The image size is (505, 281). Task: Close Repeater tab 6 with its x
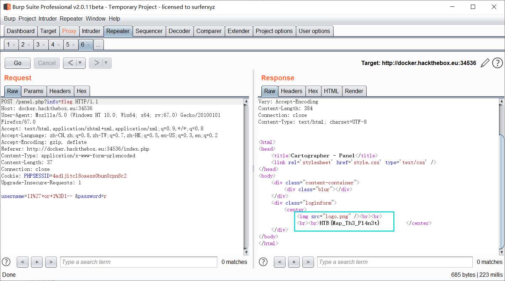(x=88, y=45)
